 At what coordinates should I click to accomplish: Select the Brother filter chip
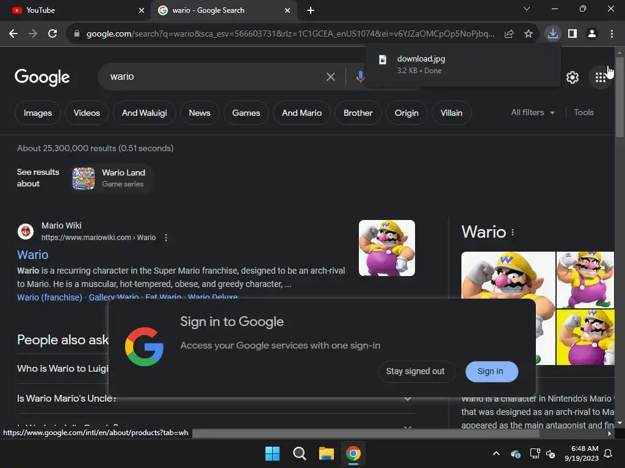click(x=358, y=113)
